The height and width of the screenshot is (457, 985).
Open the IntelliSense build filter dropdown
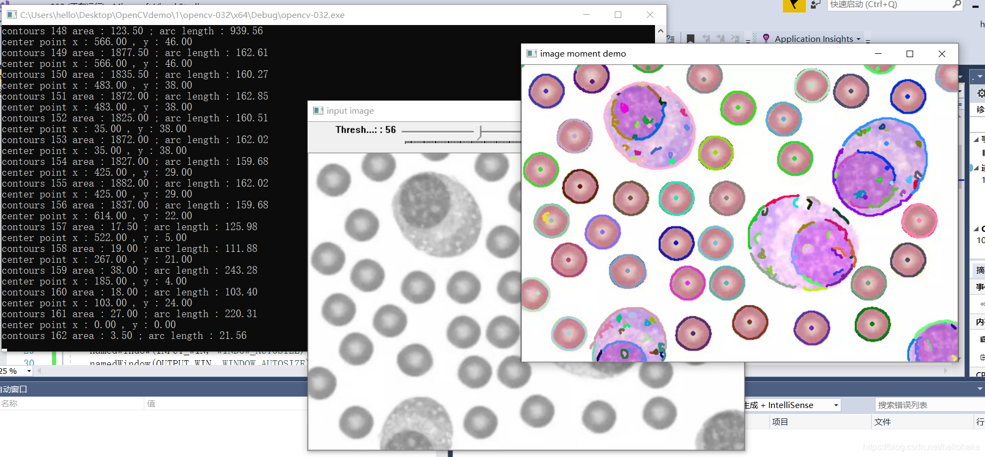pos(836,405)
